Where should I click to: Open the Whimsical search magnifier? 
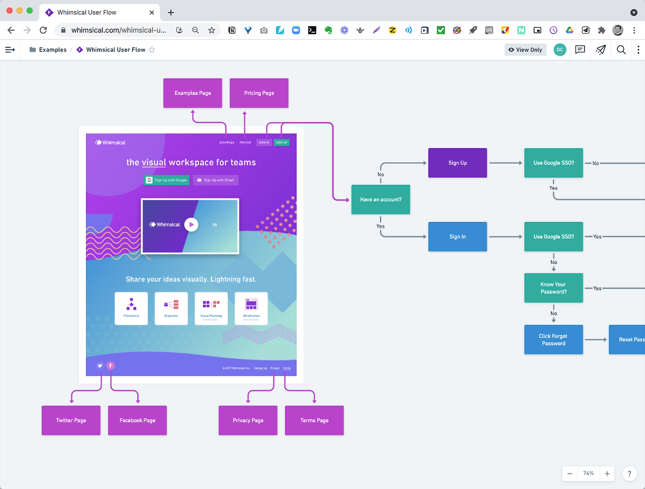click(621, 50)
